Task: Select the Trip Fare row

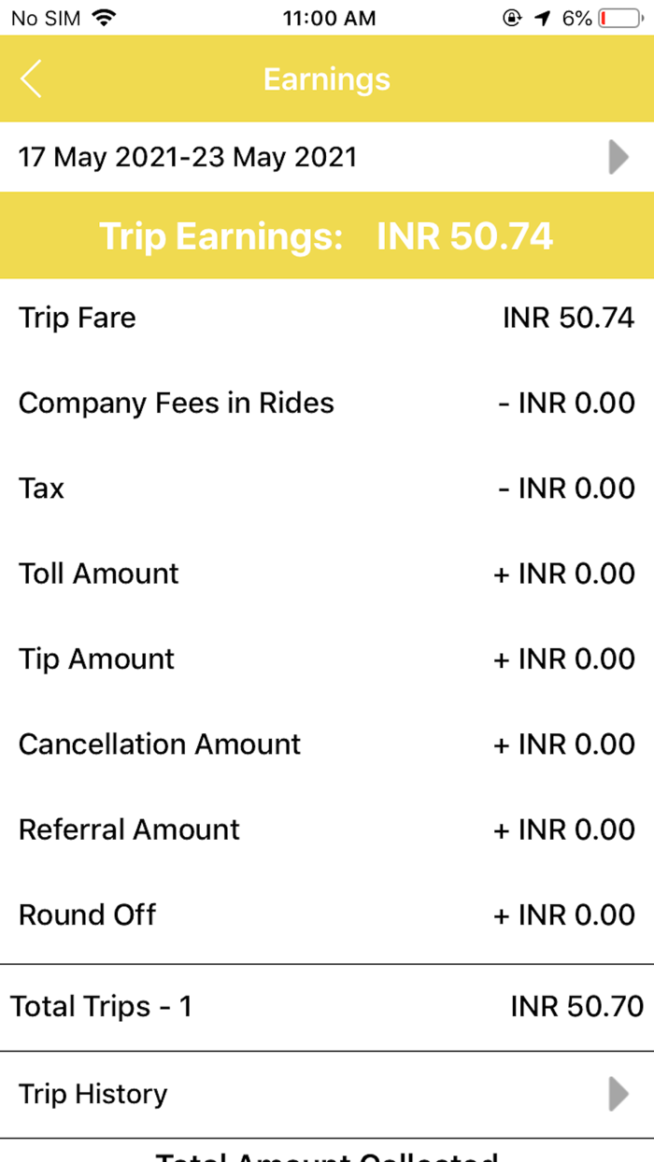Action: (327, 318)
